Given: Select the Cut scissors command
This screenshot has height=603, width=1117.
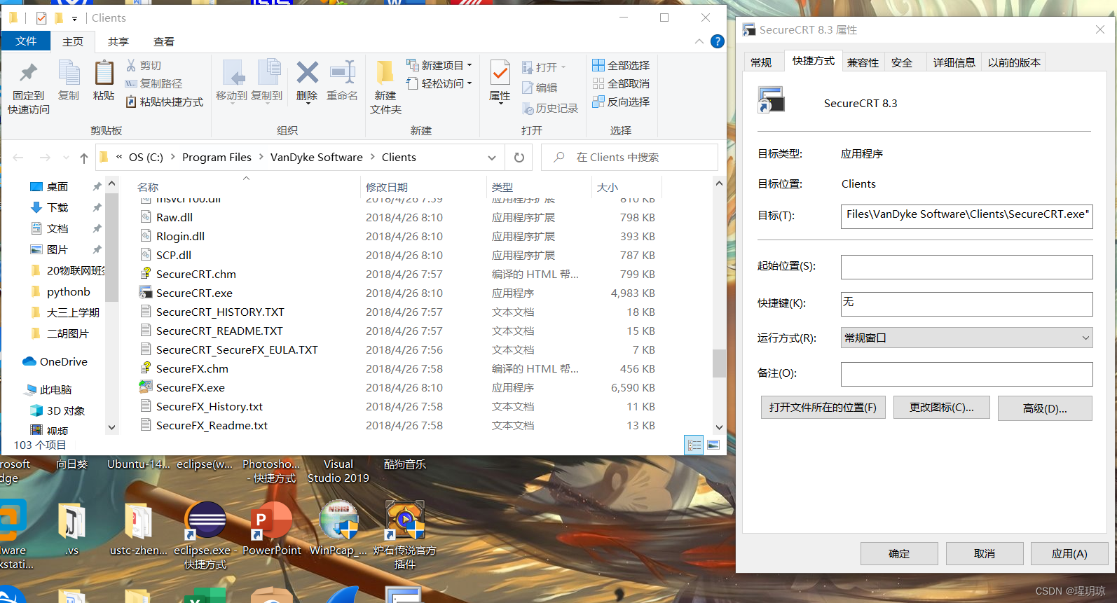Looking at the screenshot, I should pos(144,65).
